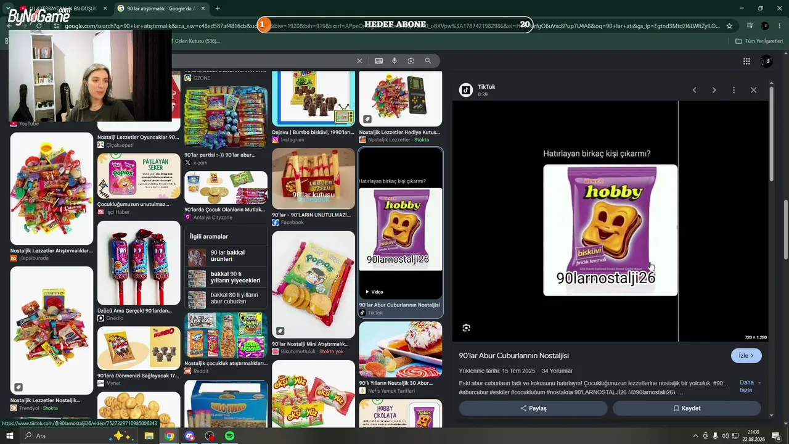Open '90'lar Abur Cuburlarının Nostaljisi' title link

pyautogui.click(x=513, y=356)
